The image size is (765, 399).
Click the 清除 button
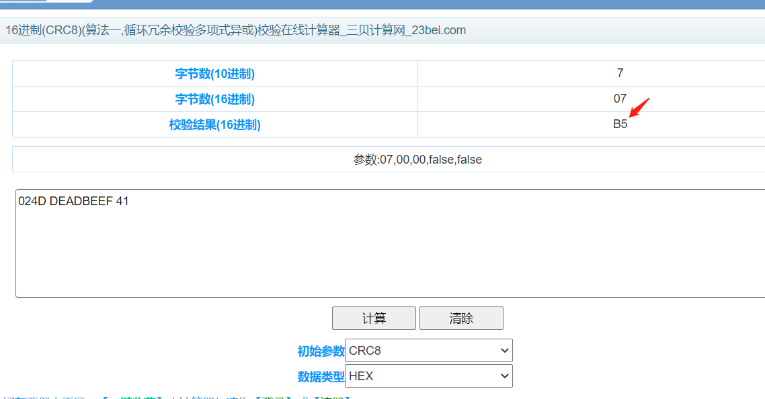pos(461,319)
